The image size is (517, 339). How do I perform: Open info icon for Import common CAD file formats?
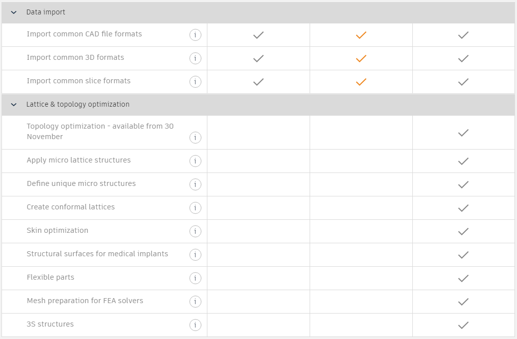[x=195, y=34]
